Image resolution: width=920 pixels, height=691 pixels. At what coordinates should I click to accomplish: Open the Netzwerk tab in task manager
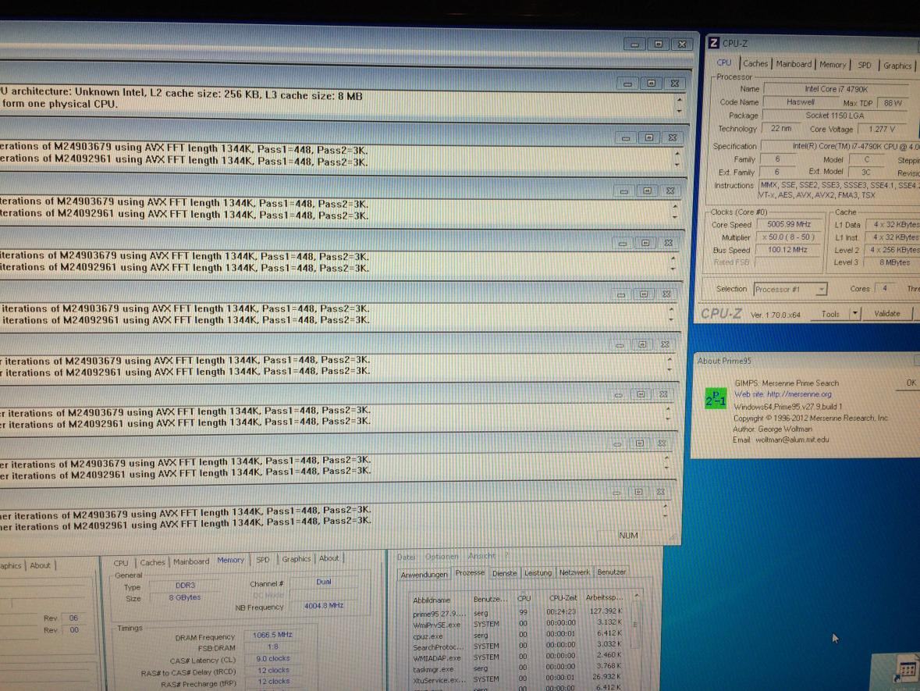(574, 572)
